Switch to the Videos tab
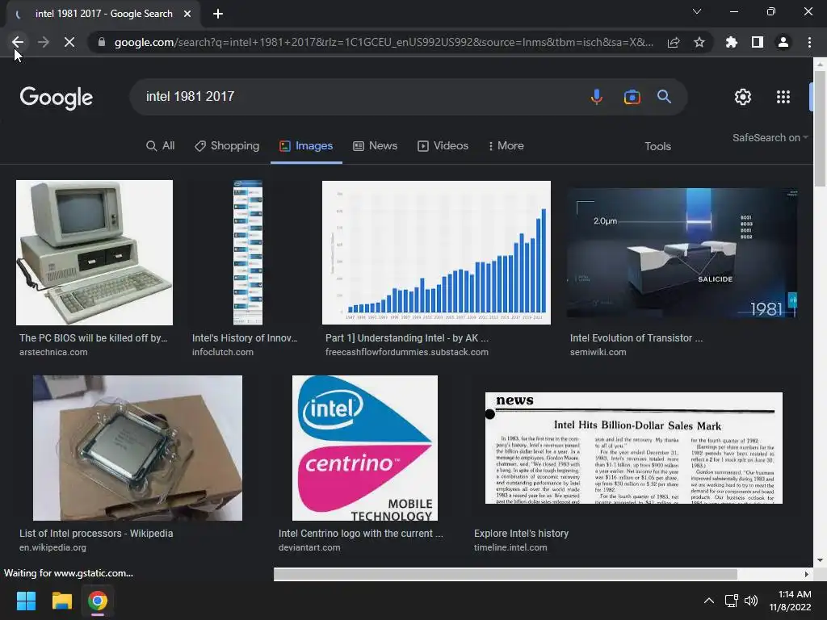 pyautogui.click(x=443, y=146)
